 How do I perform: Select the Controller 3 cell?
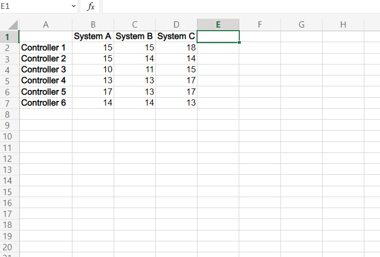(x=46, y=70)
